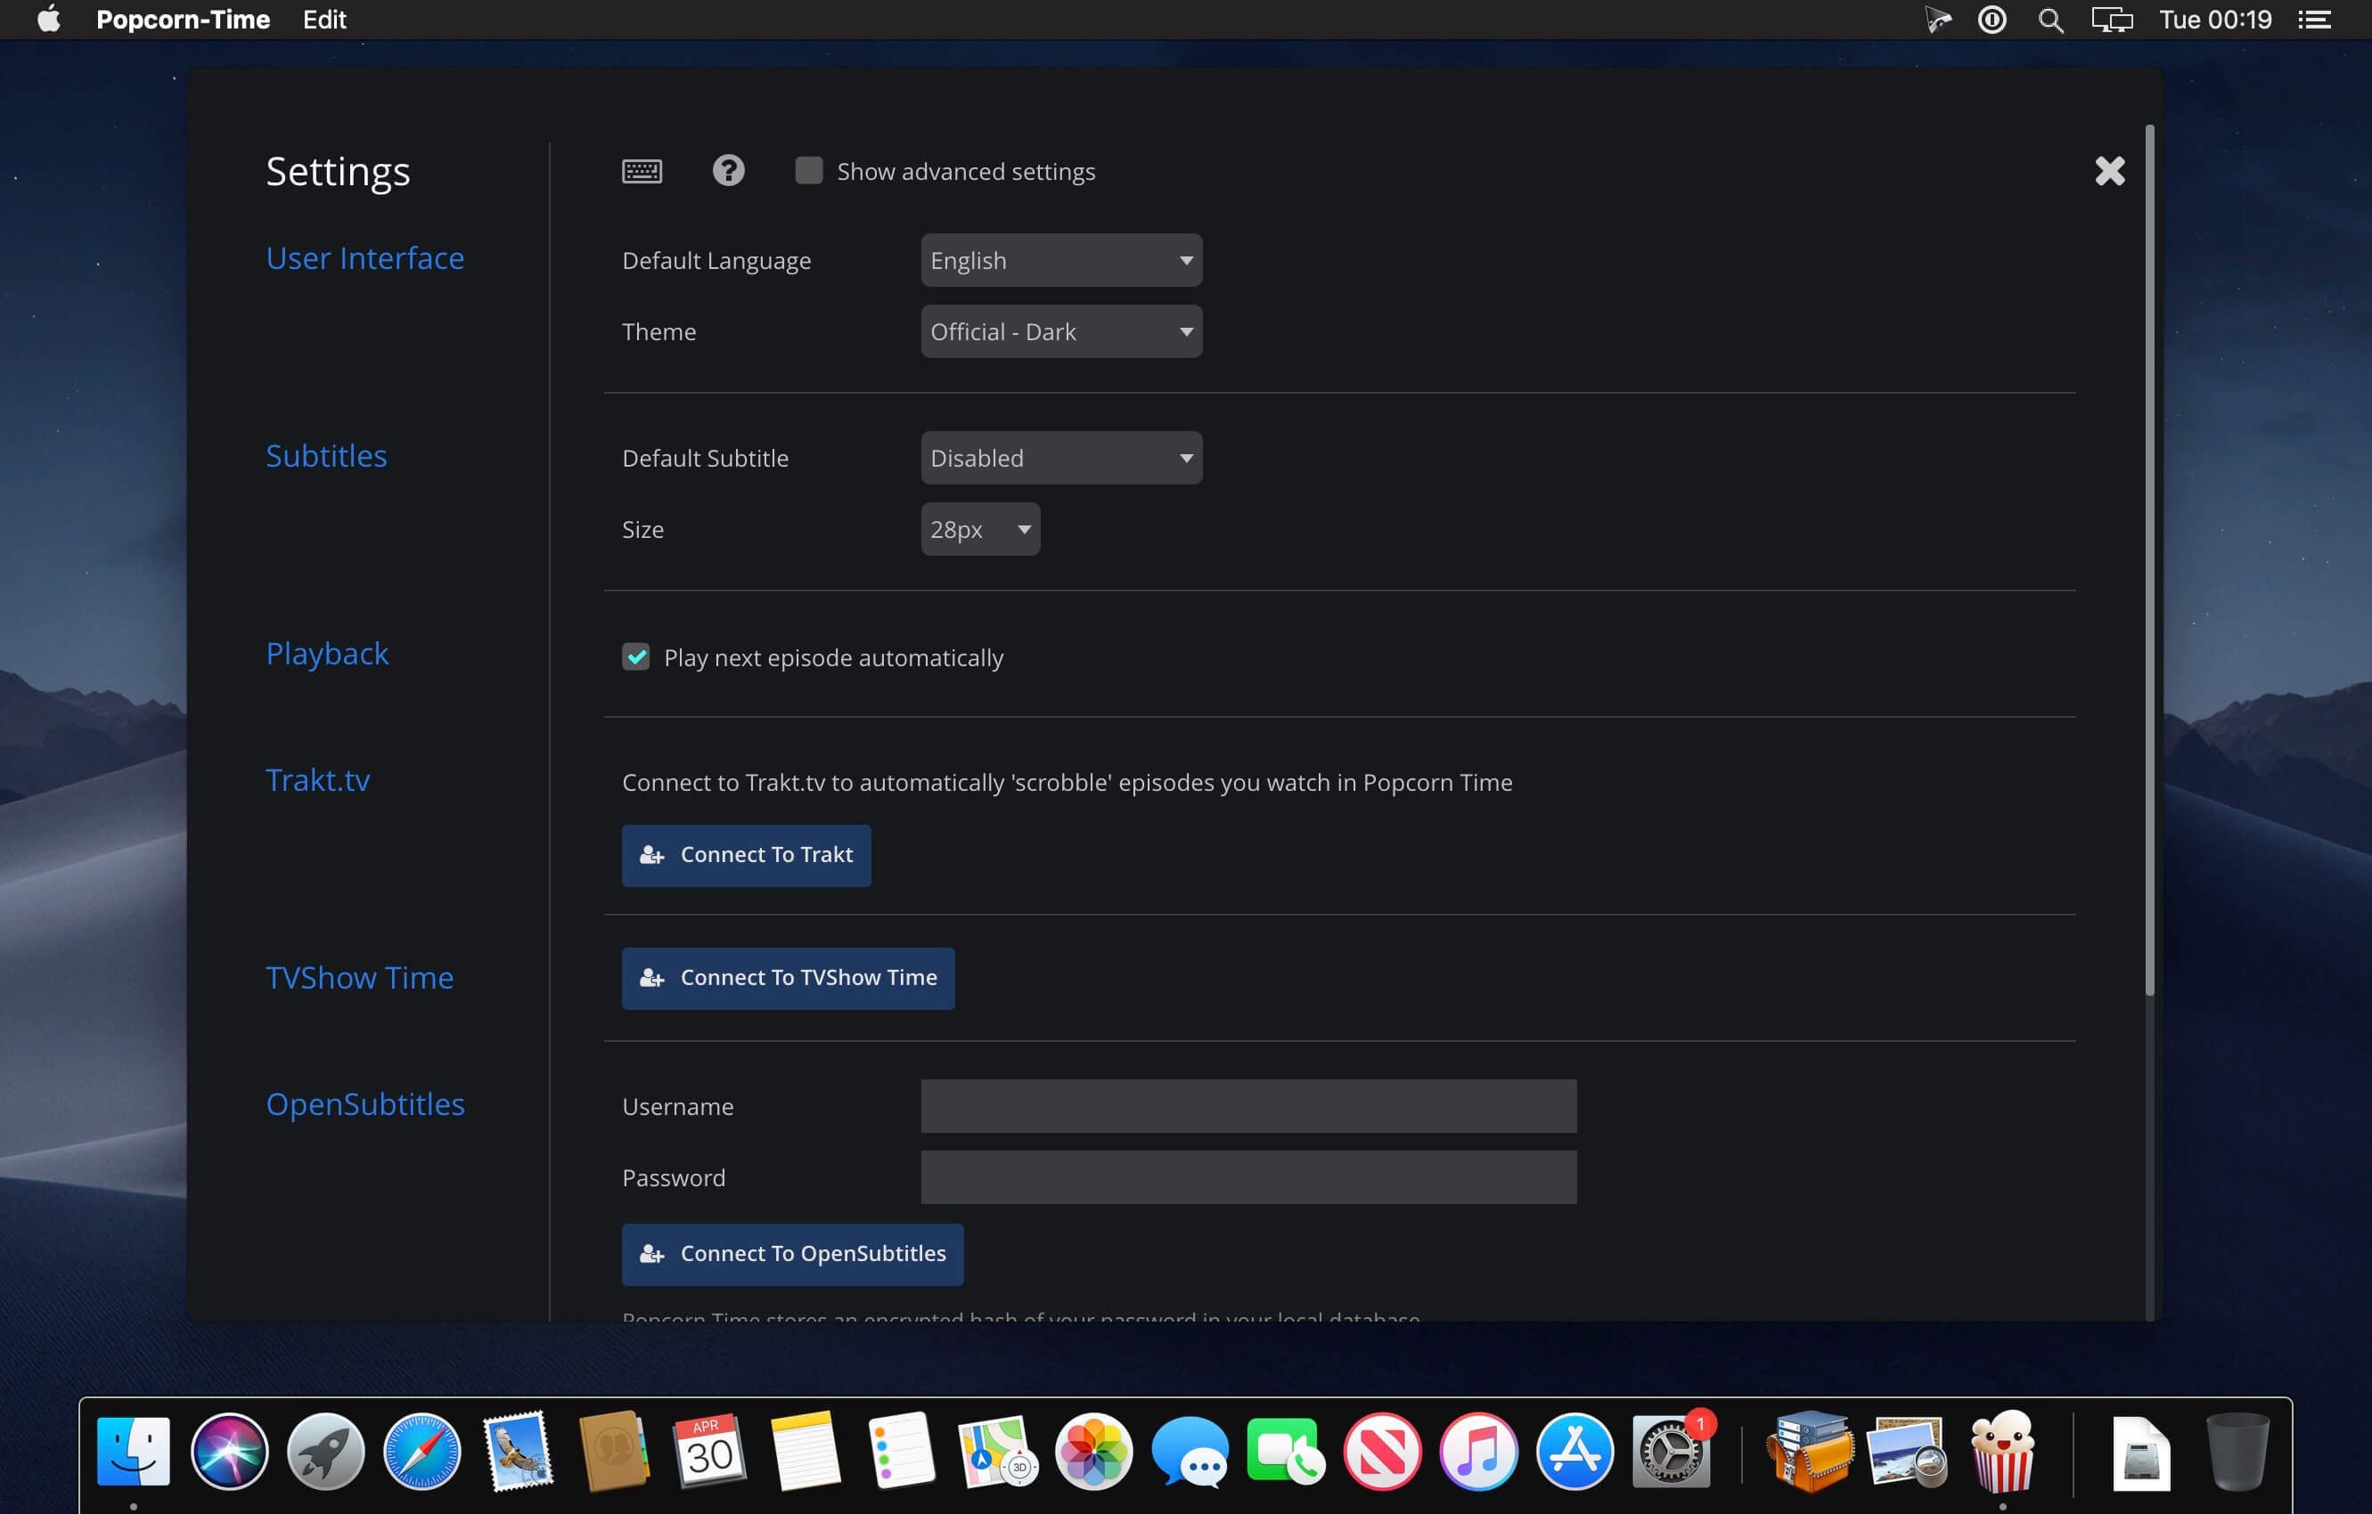
Task: Click the Playback section heading
Action: [327, 654]
